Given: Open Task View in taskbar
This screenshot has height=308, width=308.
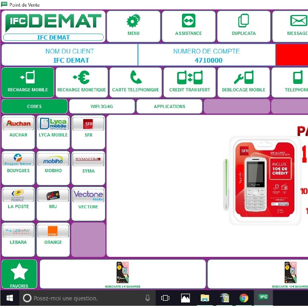Looking at the screenshot, I should (165, 298).
